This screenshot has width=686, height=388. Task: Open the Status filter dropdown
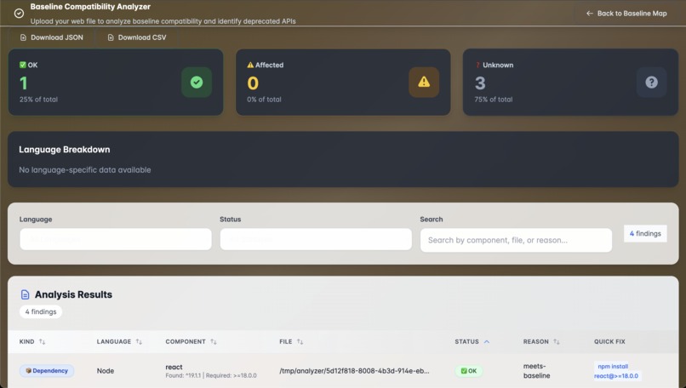[316, 239]
